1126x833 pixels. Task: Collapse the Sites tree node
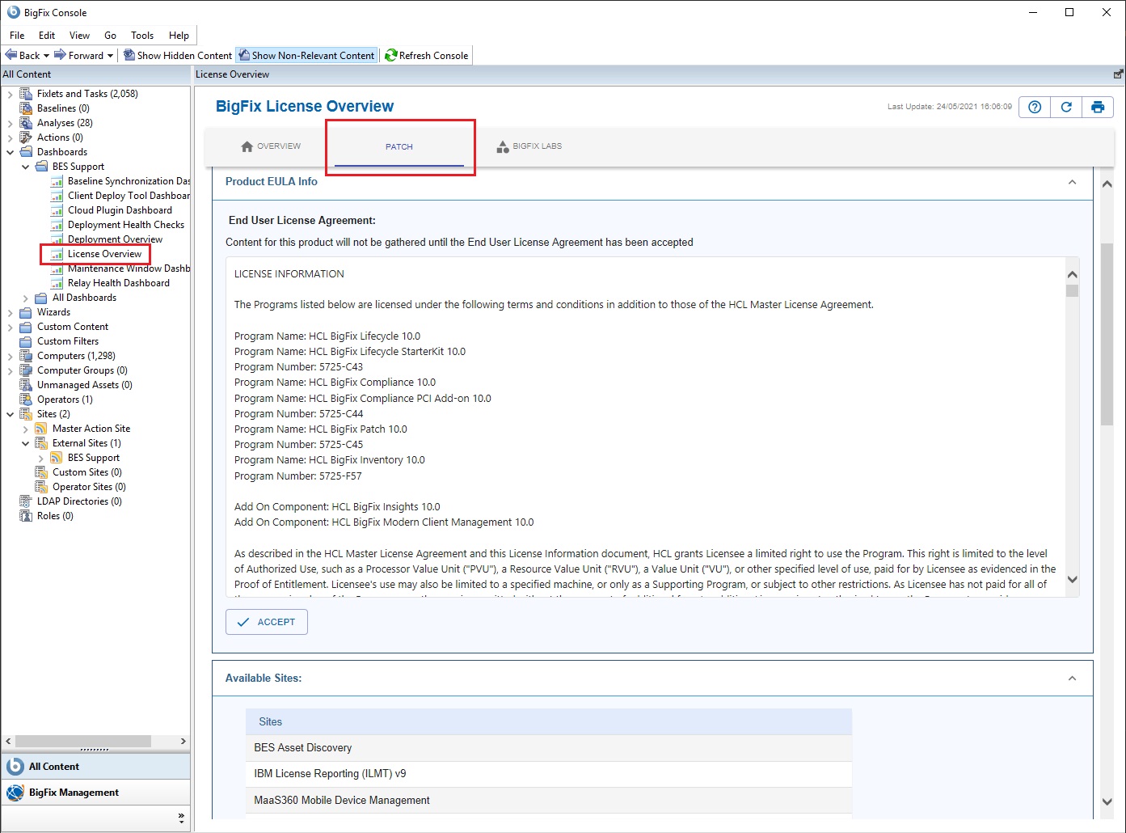(x=10, y=414)
